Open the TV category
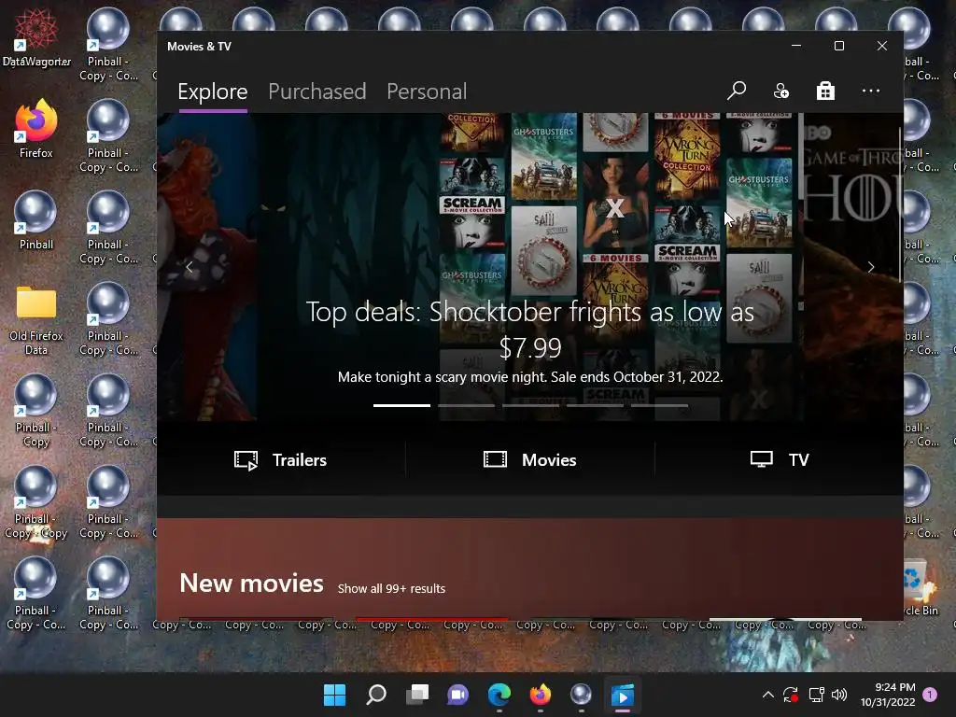Screen dimensions: 956x717 [780, 459]
